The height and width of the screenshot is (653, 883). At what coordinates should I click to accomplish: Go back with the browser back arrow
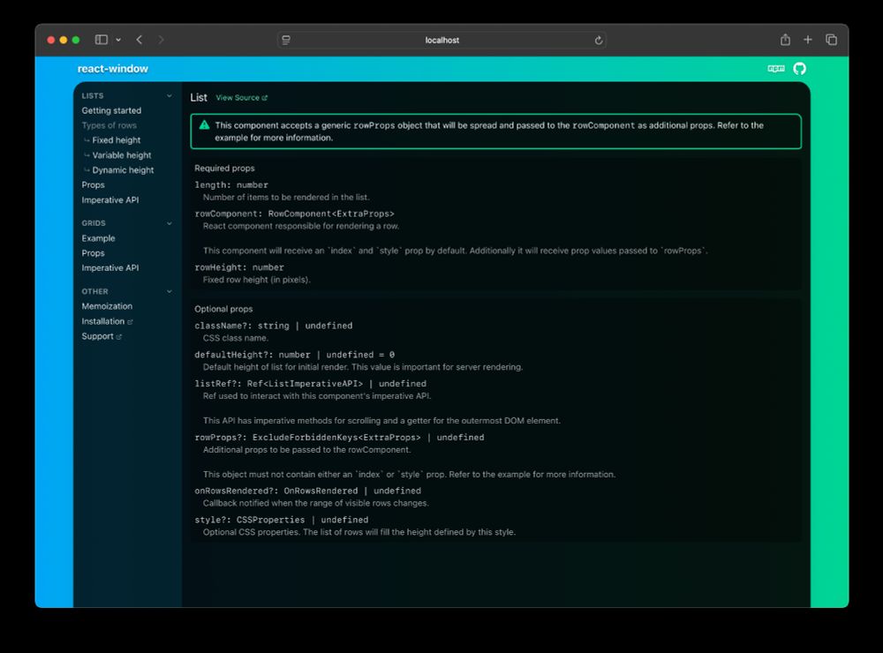[x=140, y=40]
